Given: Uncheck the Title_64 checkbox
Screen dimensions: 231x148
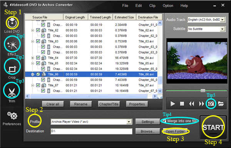Looking at the screenshot, I should tap(38, 58).
